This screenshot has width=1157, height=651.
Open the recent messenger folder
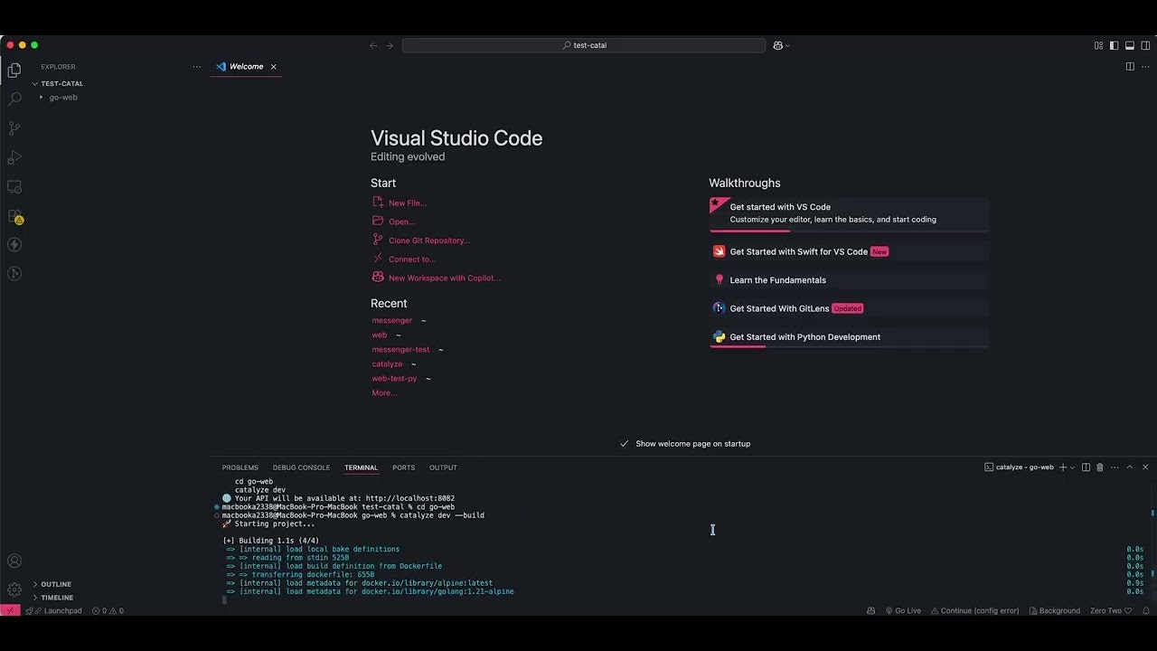click(391, 321)
